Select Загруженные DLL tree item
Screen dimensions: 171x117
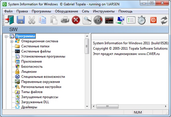(x=35, y=102)
